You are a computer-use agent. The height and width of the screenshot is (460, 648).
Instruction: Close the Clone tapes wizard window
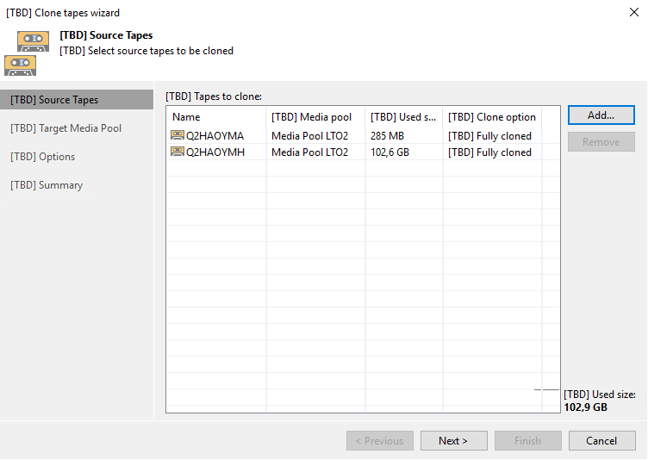(x=634, y=12)
